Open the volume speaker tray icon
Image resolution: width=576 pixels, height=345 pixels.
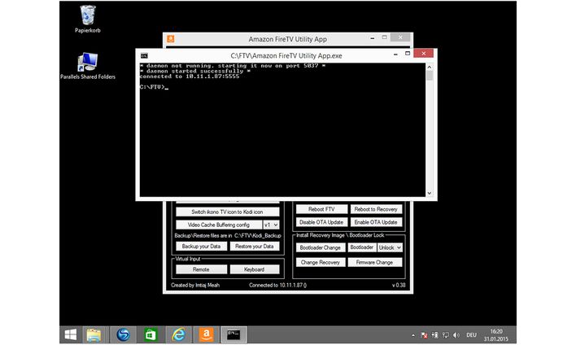tap(456, 335)
